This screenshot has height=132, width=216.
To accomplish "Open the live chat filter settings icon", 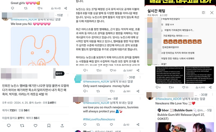I will click(204, 13).
